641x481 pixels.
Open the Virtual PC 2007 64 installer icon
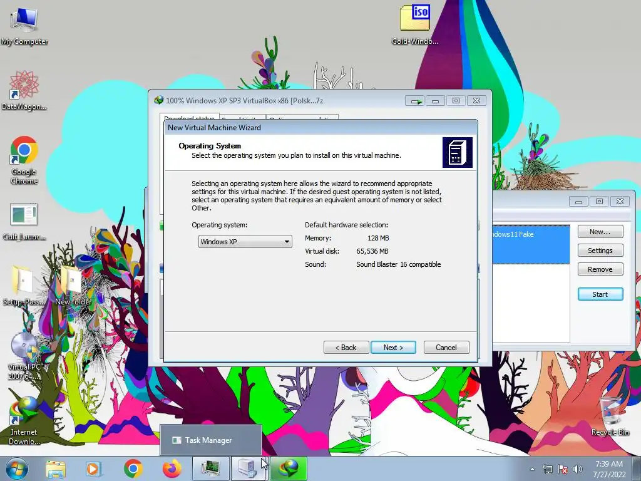tap(24, 356)
